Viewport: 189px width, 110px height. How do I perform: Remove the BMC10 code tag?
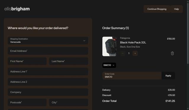(113, 65)
